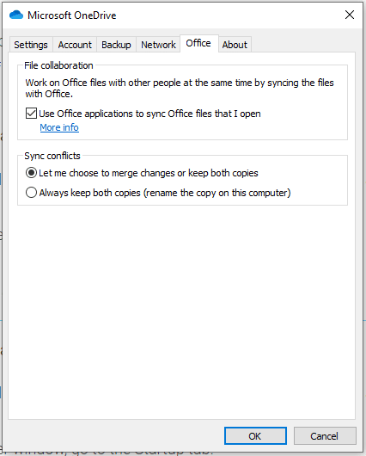
Task: Open the More info link
Action: [x=59, y=127]
